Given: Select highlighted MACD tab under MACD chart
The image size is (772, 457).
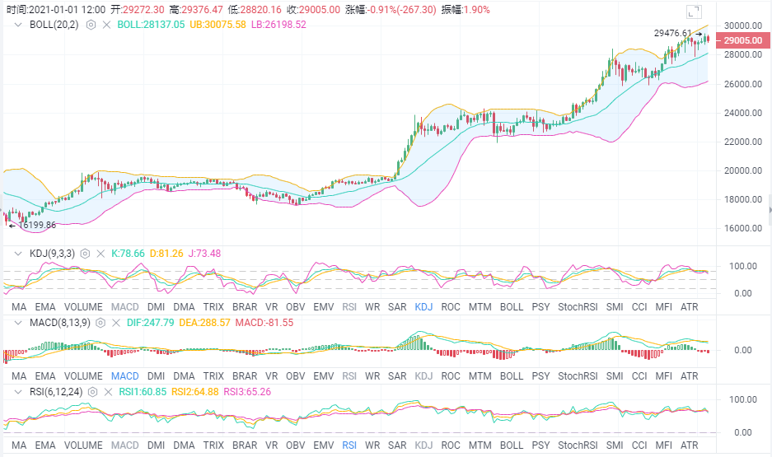Looking at the screenshot, I should (x=125, y=376).
